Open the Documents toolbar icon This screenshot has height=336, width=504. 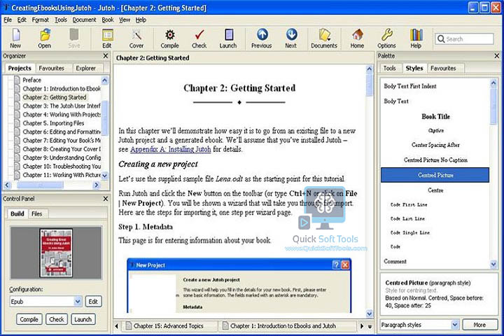[324, 38]
